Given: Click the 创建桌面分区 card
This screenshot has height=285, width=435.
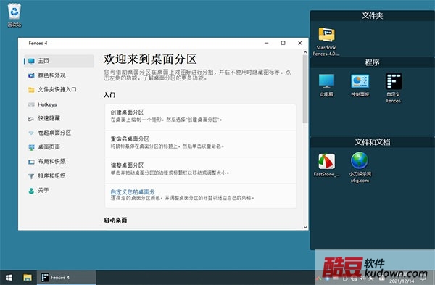Looking at the screenshot, I should (x=200, y=117).
